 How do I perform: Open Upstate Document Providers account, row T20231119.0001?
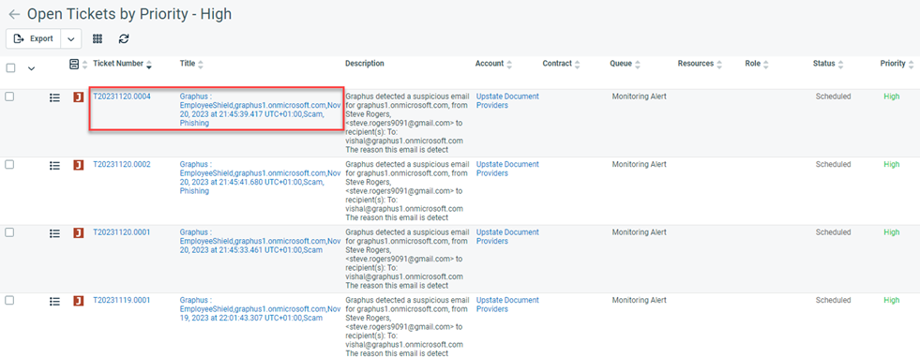click(x=507, y=304)
